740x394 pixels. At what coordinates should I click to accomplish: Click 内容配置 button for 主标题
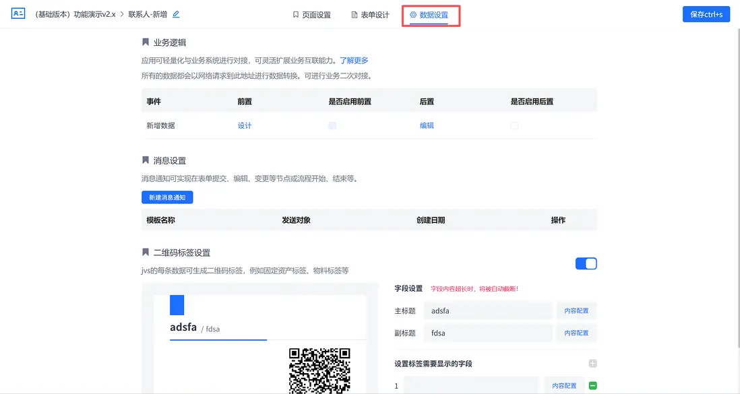coord(576,311)
